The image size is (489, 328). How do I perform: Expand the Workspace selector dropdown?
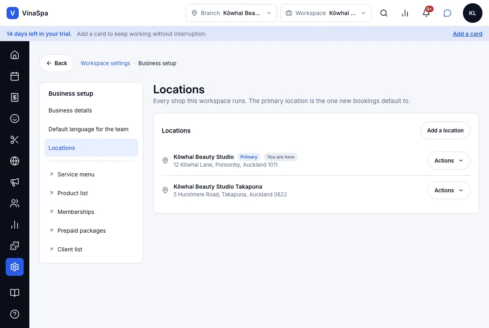(326, 13)
